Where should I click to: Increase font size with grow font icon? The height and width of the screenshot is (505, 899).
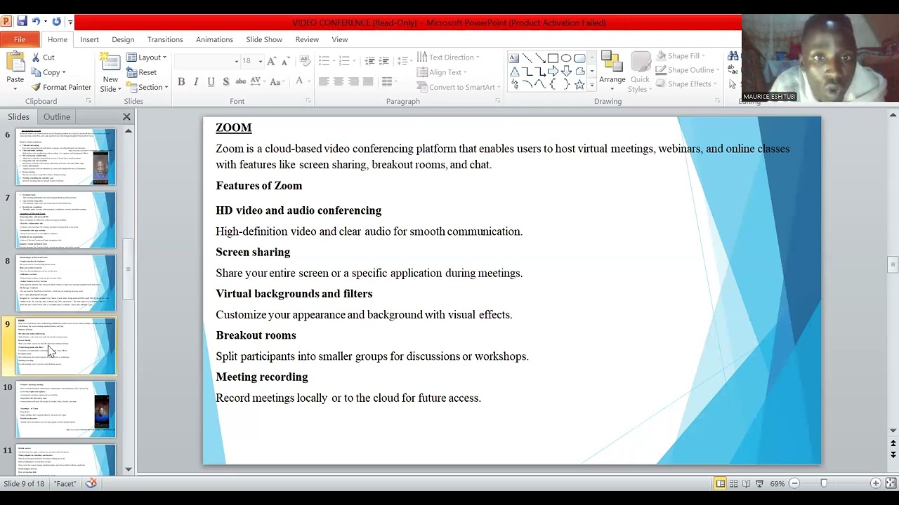[x=272, y=61]
